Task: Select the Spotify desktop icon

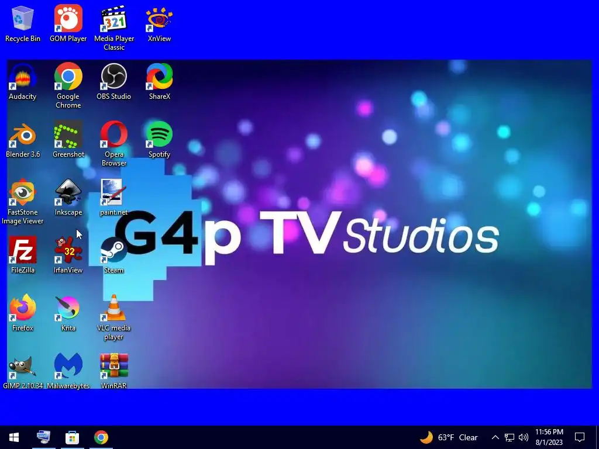Action: (159, 140)
